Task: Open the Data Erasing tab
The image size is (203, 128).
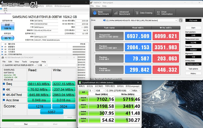Action: click(x=144, y=13)
